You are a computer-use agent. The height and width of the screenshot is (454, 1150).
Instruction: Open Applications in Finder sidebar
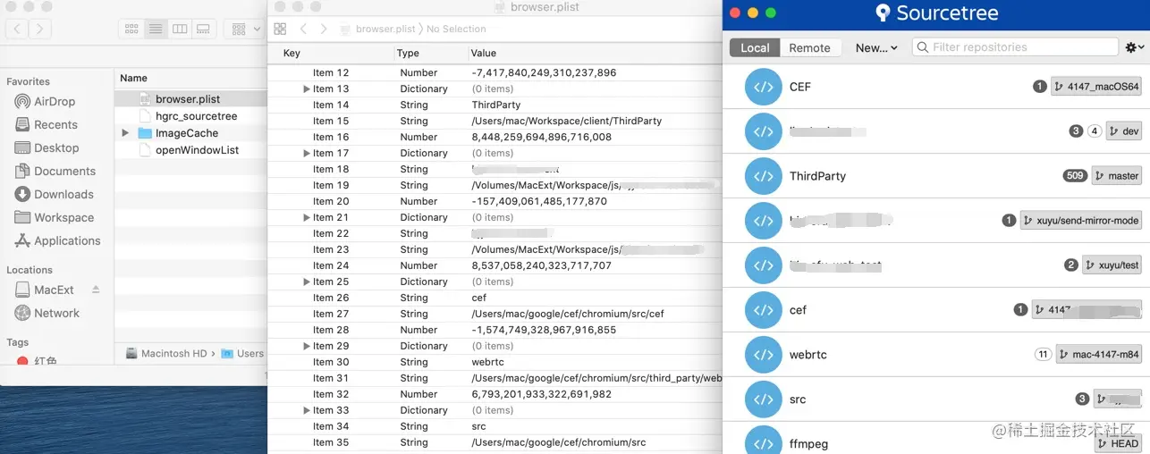(67, 241)
